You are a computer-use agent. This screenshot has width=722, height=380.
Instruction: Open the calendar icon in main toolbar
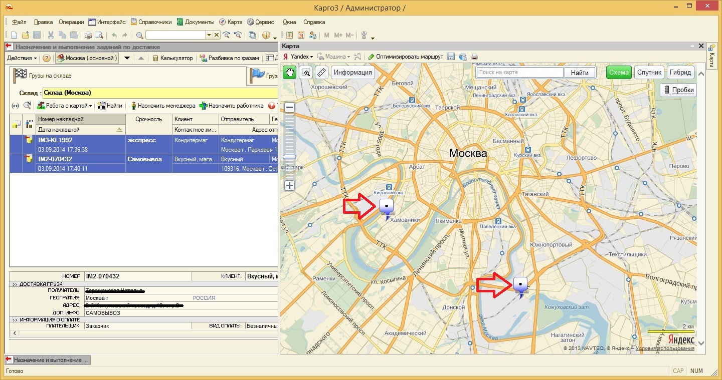[x=301, y=35]
